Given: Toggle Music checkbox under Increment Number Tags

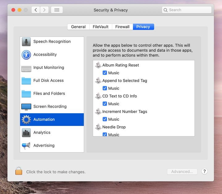Looking at the screenshot, I should coord(105,119).
